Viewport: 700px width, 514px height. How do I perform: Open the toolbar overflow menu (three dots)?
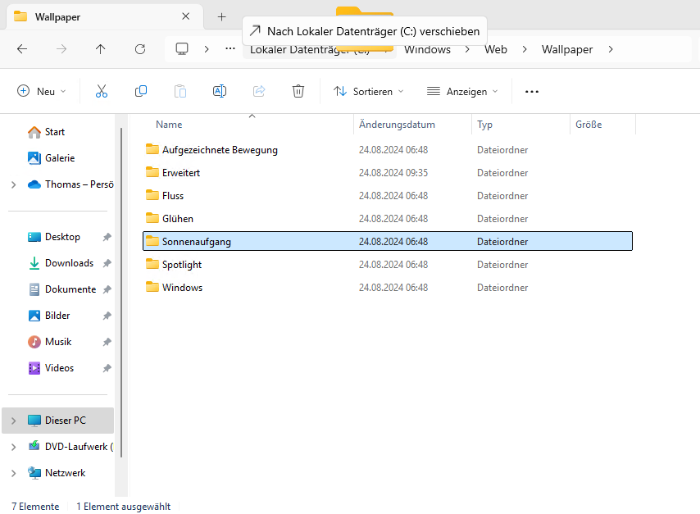coord(531,91)
